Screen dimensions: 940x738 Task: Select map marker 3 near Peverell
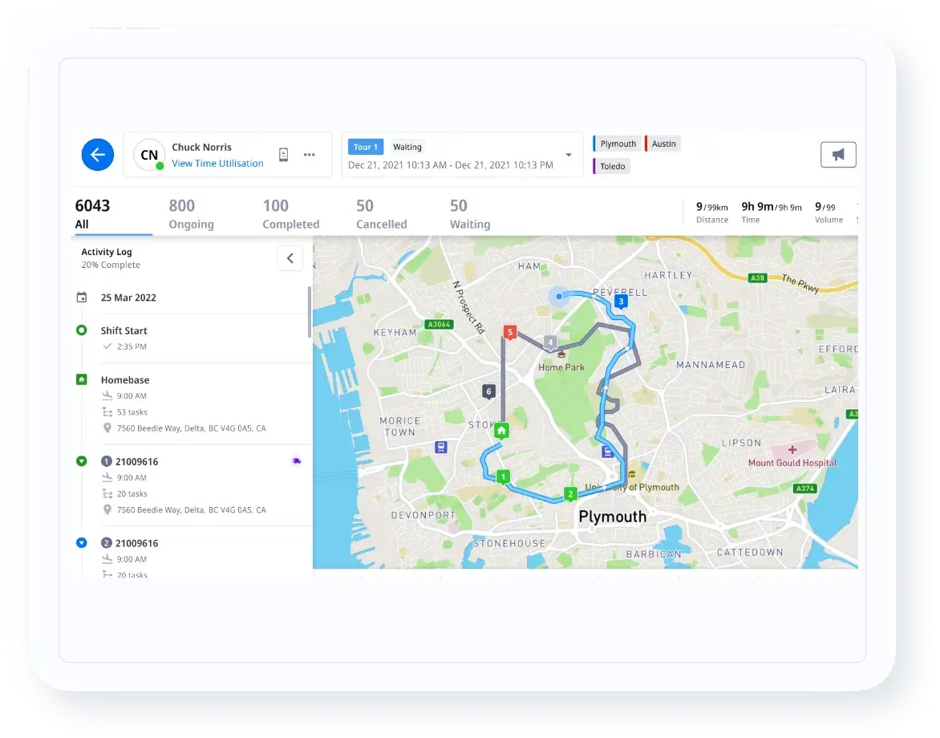[621, 302]
